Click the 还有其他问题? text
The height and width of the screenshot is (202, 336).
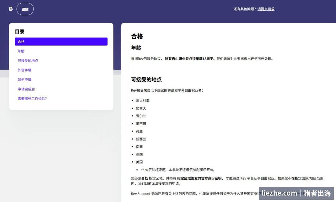pyautogui.click(x=244, y=9)
